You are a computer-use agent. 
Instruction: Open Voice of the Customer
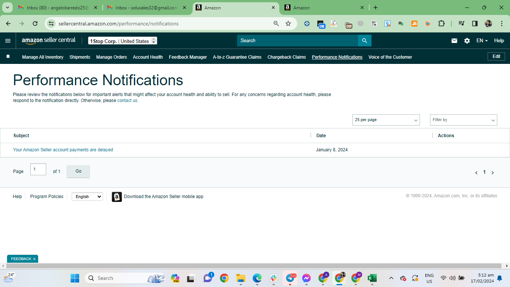coord(390,57)
